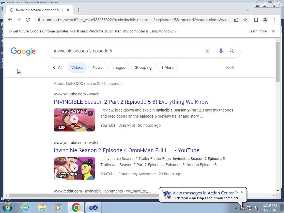Click the www.reddit.com Invincible result path
This screenshot has width=284, height=213.
102,191
